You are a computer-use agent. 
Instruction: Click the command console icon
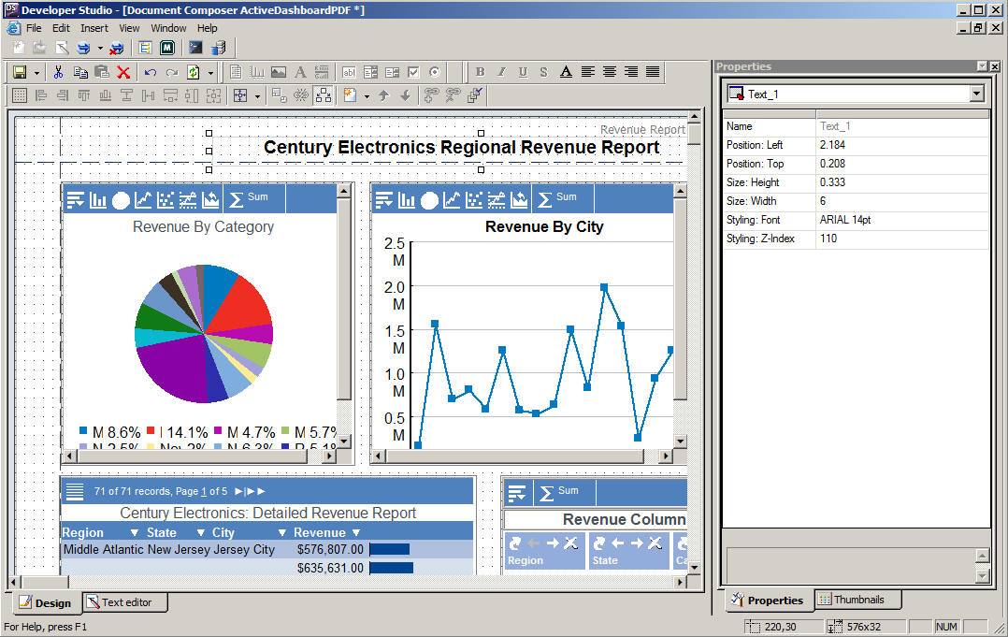(195, 48)
